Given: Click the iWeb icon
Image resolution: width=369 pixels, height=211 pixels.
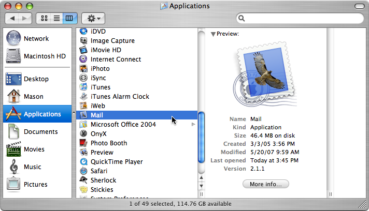Looking at the screenshot, I should 83,106.
